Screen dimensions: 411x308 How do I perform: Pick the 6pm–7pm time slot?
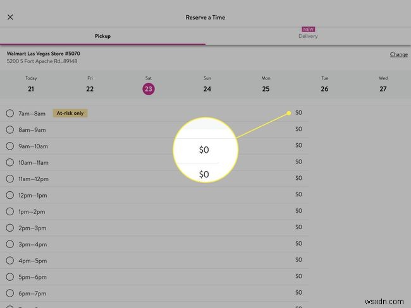pos(10,293)
